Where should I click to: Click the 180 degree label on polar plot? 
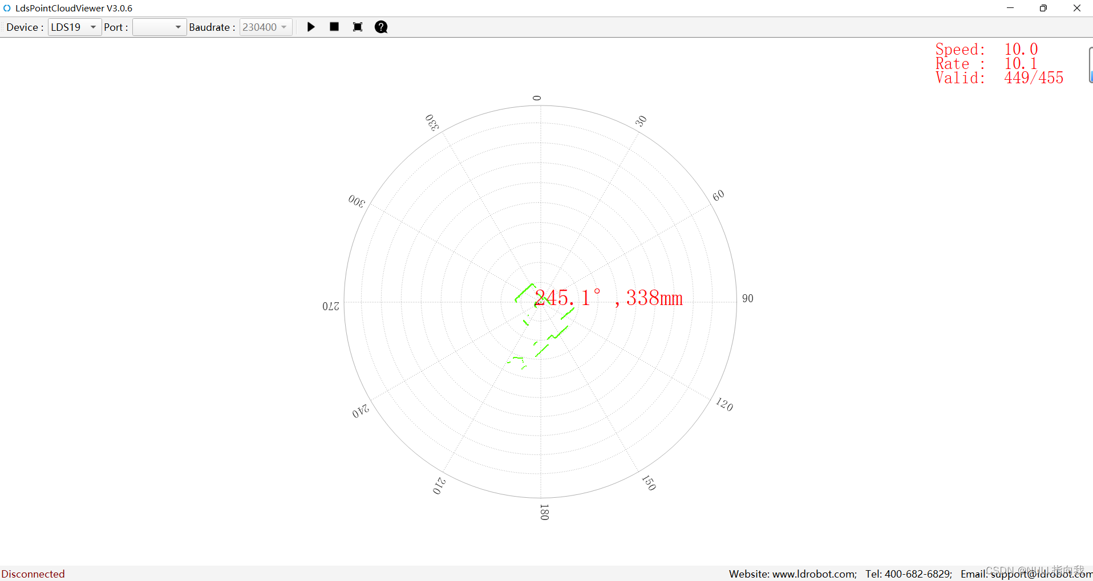(544, 512)
